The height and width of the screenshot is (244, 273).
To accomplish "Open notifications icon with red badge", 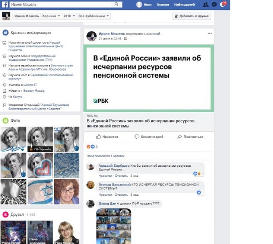I will pos(223,4).
